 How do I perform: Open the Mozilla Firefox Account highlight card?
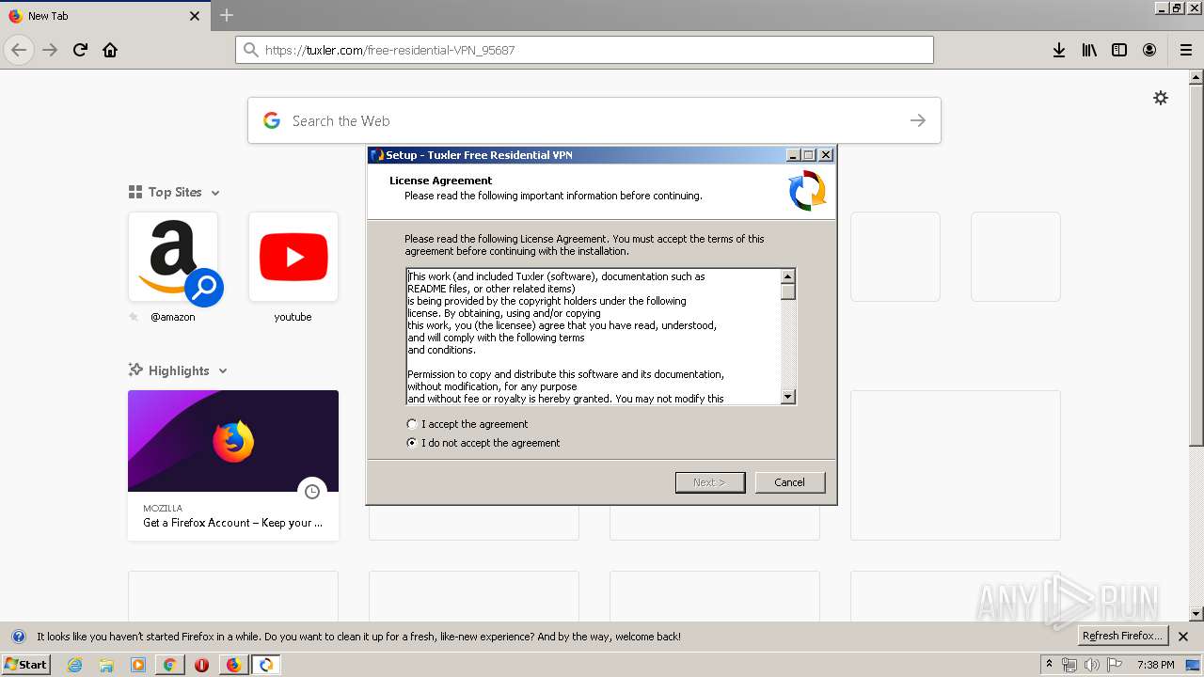pos(233,465)
